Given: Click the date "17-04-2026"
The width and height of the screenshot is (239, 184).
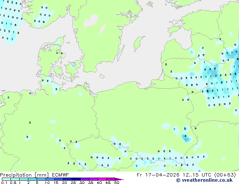Looking at the screenshot, I should (x=162, y=175).
